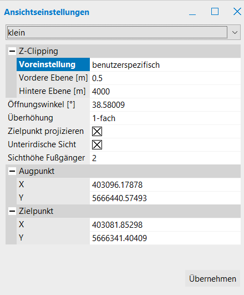Image resolution: width=244 pixels, height=295 pixels.
Task: Click the Zielpunkt X coordinate field
Action: 165,225
